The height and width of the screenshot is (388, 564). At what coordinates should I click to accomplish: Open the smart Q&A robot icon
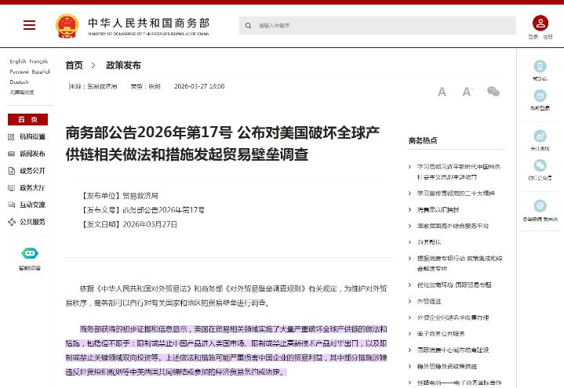[30, 254]
